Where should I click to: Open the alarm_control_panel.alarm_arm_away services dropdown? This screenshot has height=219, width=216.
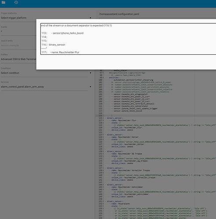[x=46, y=87]
